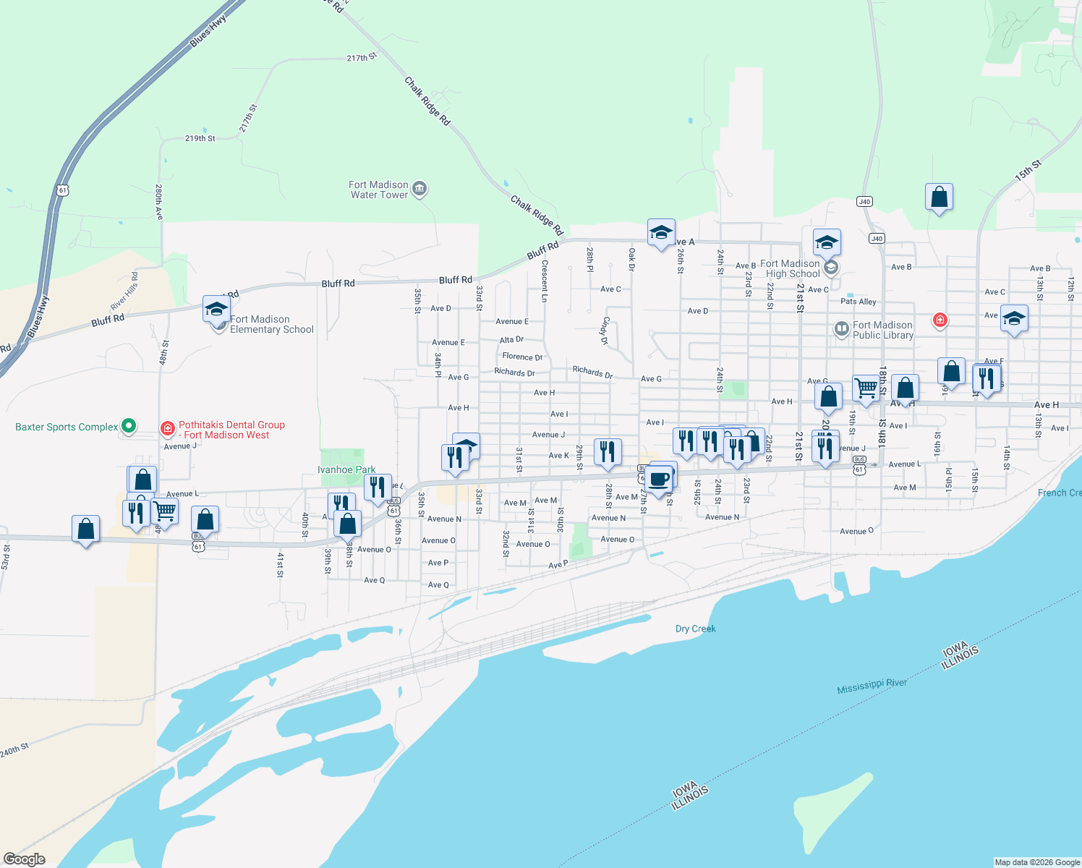Select the shopping bag marker near Avenue O far left
Image resolution: width=1082 pixels, height=868 pixels.
click(86, 528)
